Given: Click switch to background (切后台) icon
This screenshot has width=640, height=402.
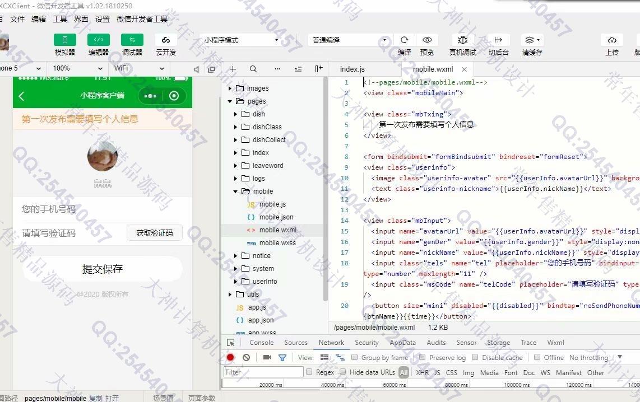Looking at the screenshot, I should point(498,40).
